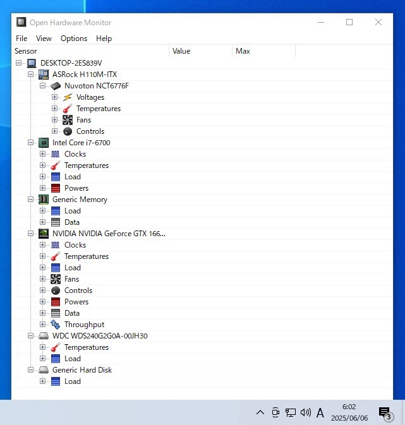Click the drive icon beside WDC WDS240G2G0A-00JH30
The height and width of the screenshot is (425, 405).
tap(44, 336)
